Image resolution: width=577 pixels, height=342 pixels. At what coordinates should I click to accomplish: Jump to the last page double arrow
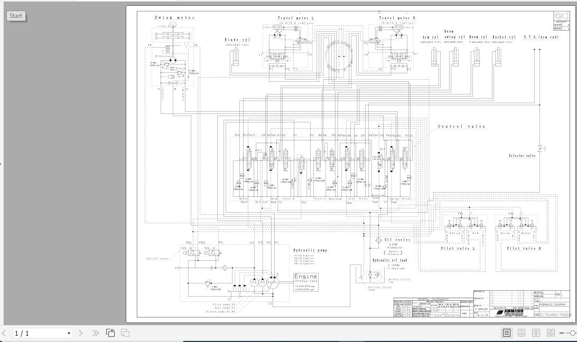(96, 333)
